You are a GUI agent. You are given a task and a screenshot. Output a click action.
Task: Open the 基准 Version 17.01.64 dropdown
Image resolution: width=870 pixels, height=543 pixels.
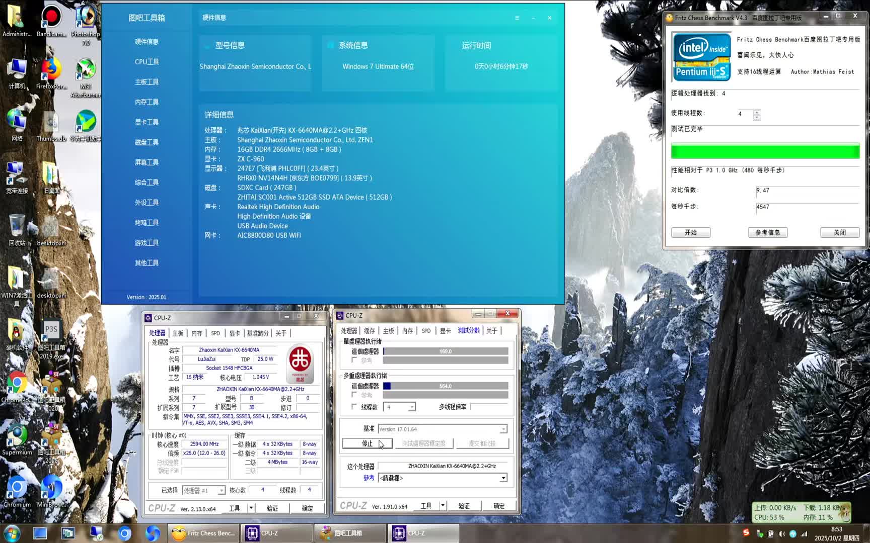(x=503, y=429)
